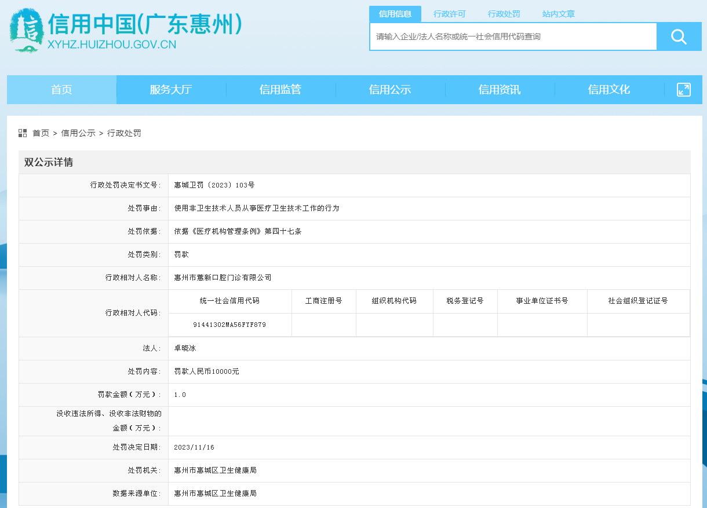Click the 处罚内容 row label
Screen dimensions: 707x508
145,371
